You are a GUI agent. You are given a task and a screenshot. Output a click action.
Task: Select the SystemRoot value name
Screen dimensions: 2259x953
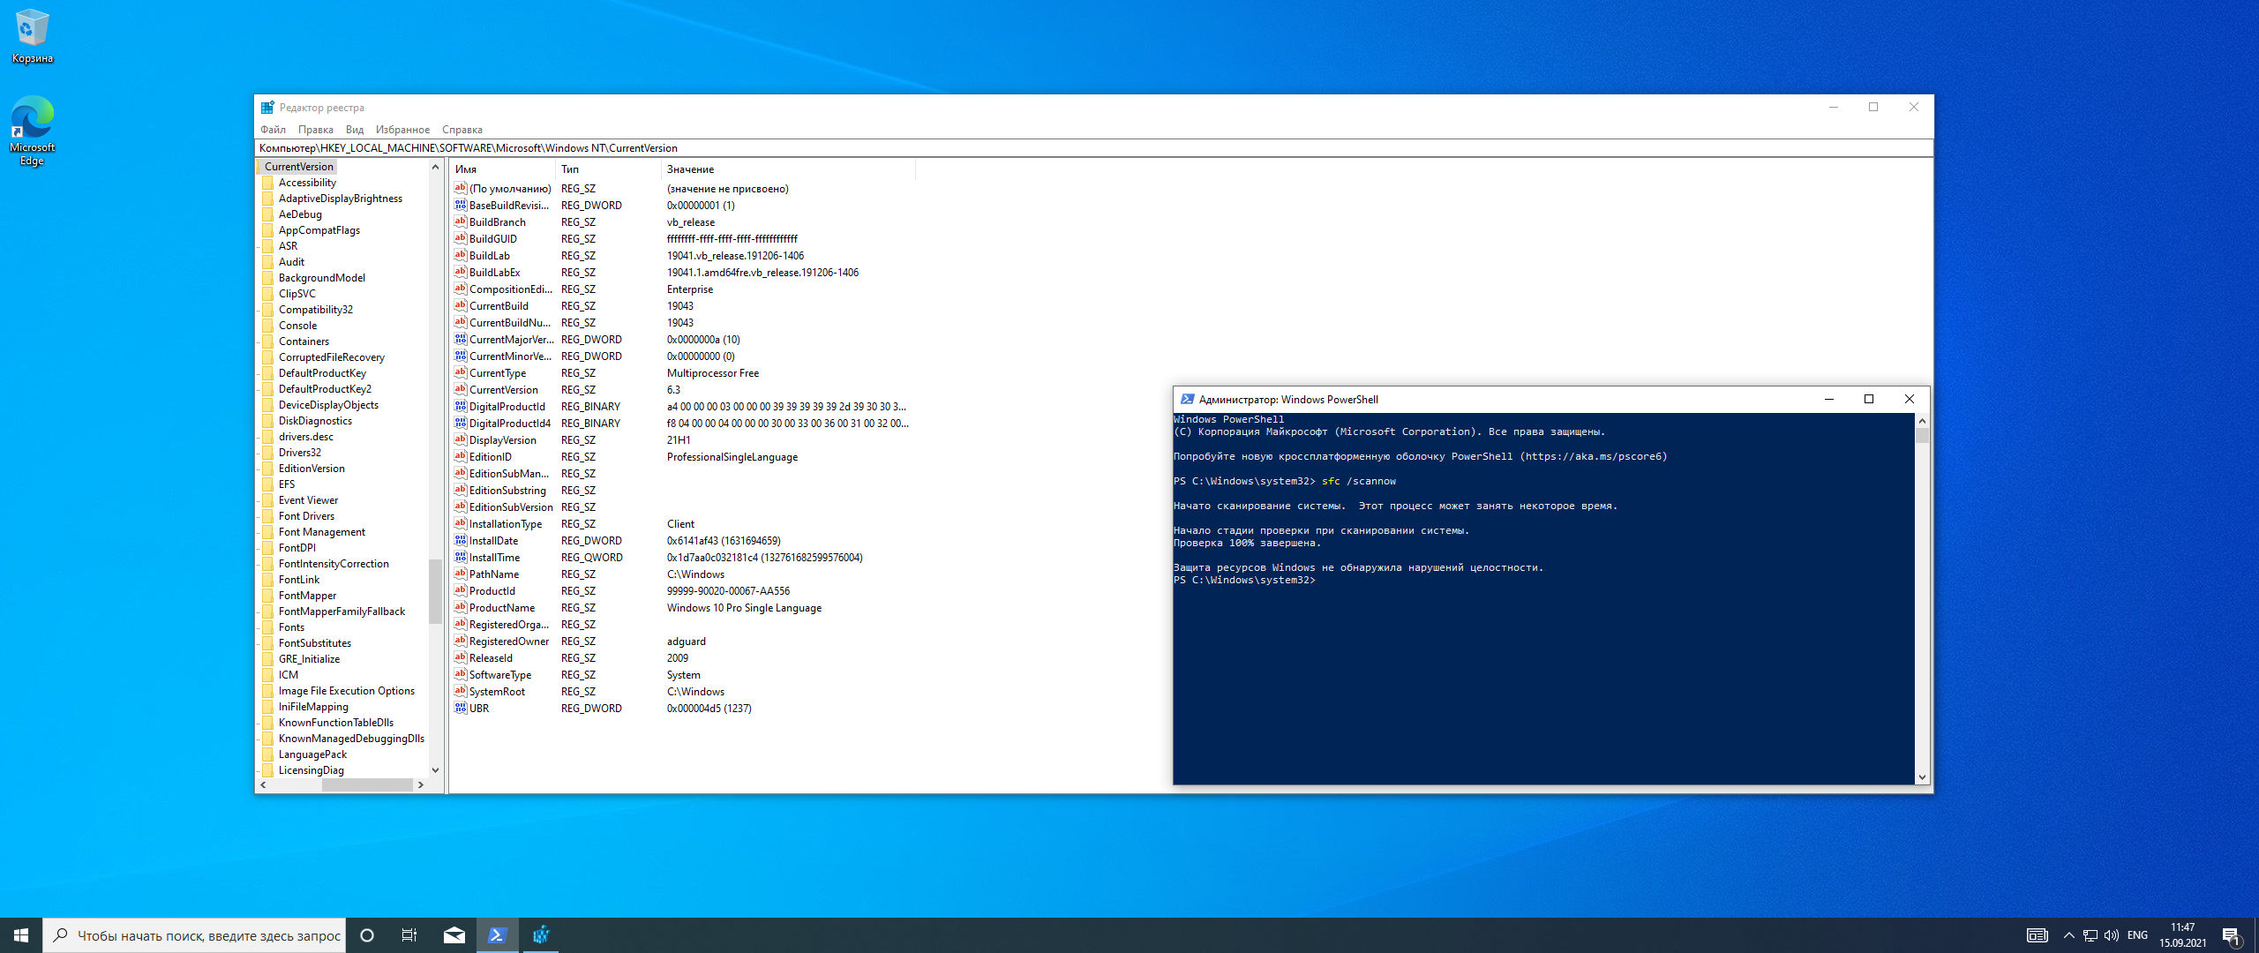497,692
